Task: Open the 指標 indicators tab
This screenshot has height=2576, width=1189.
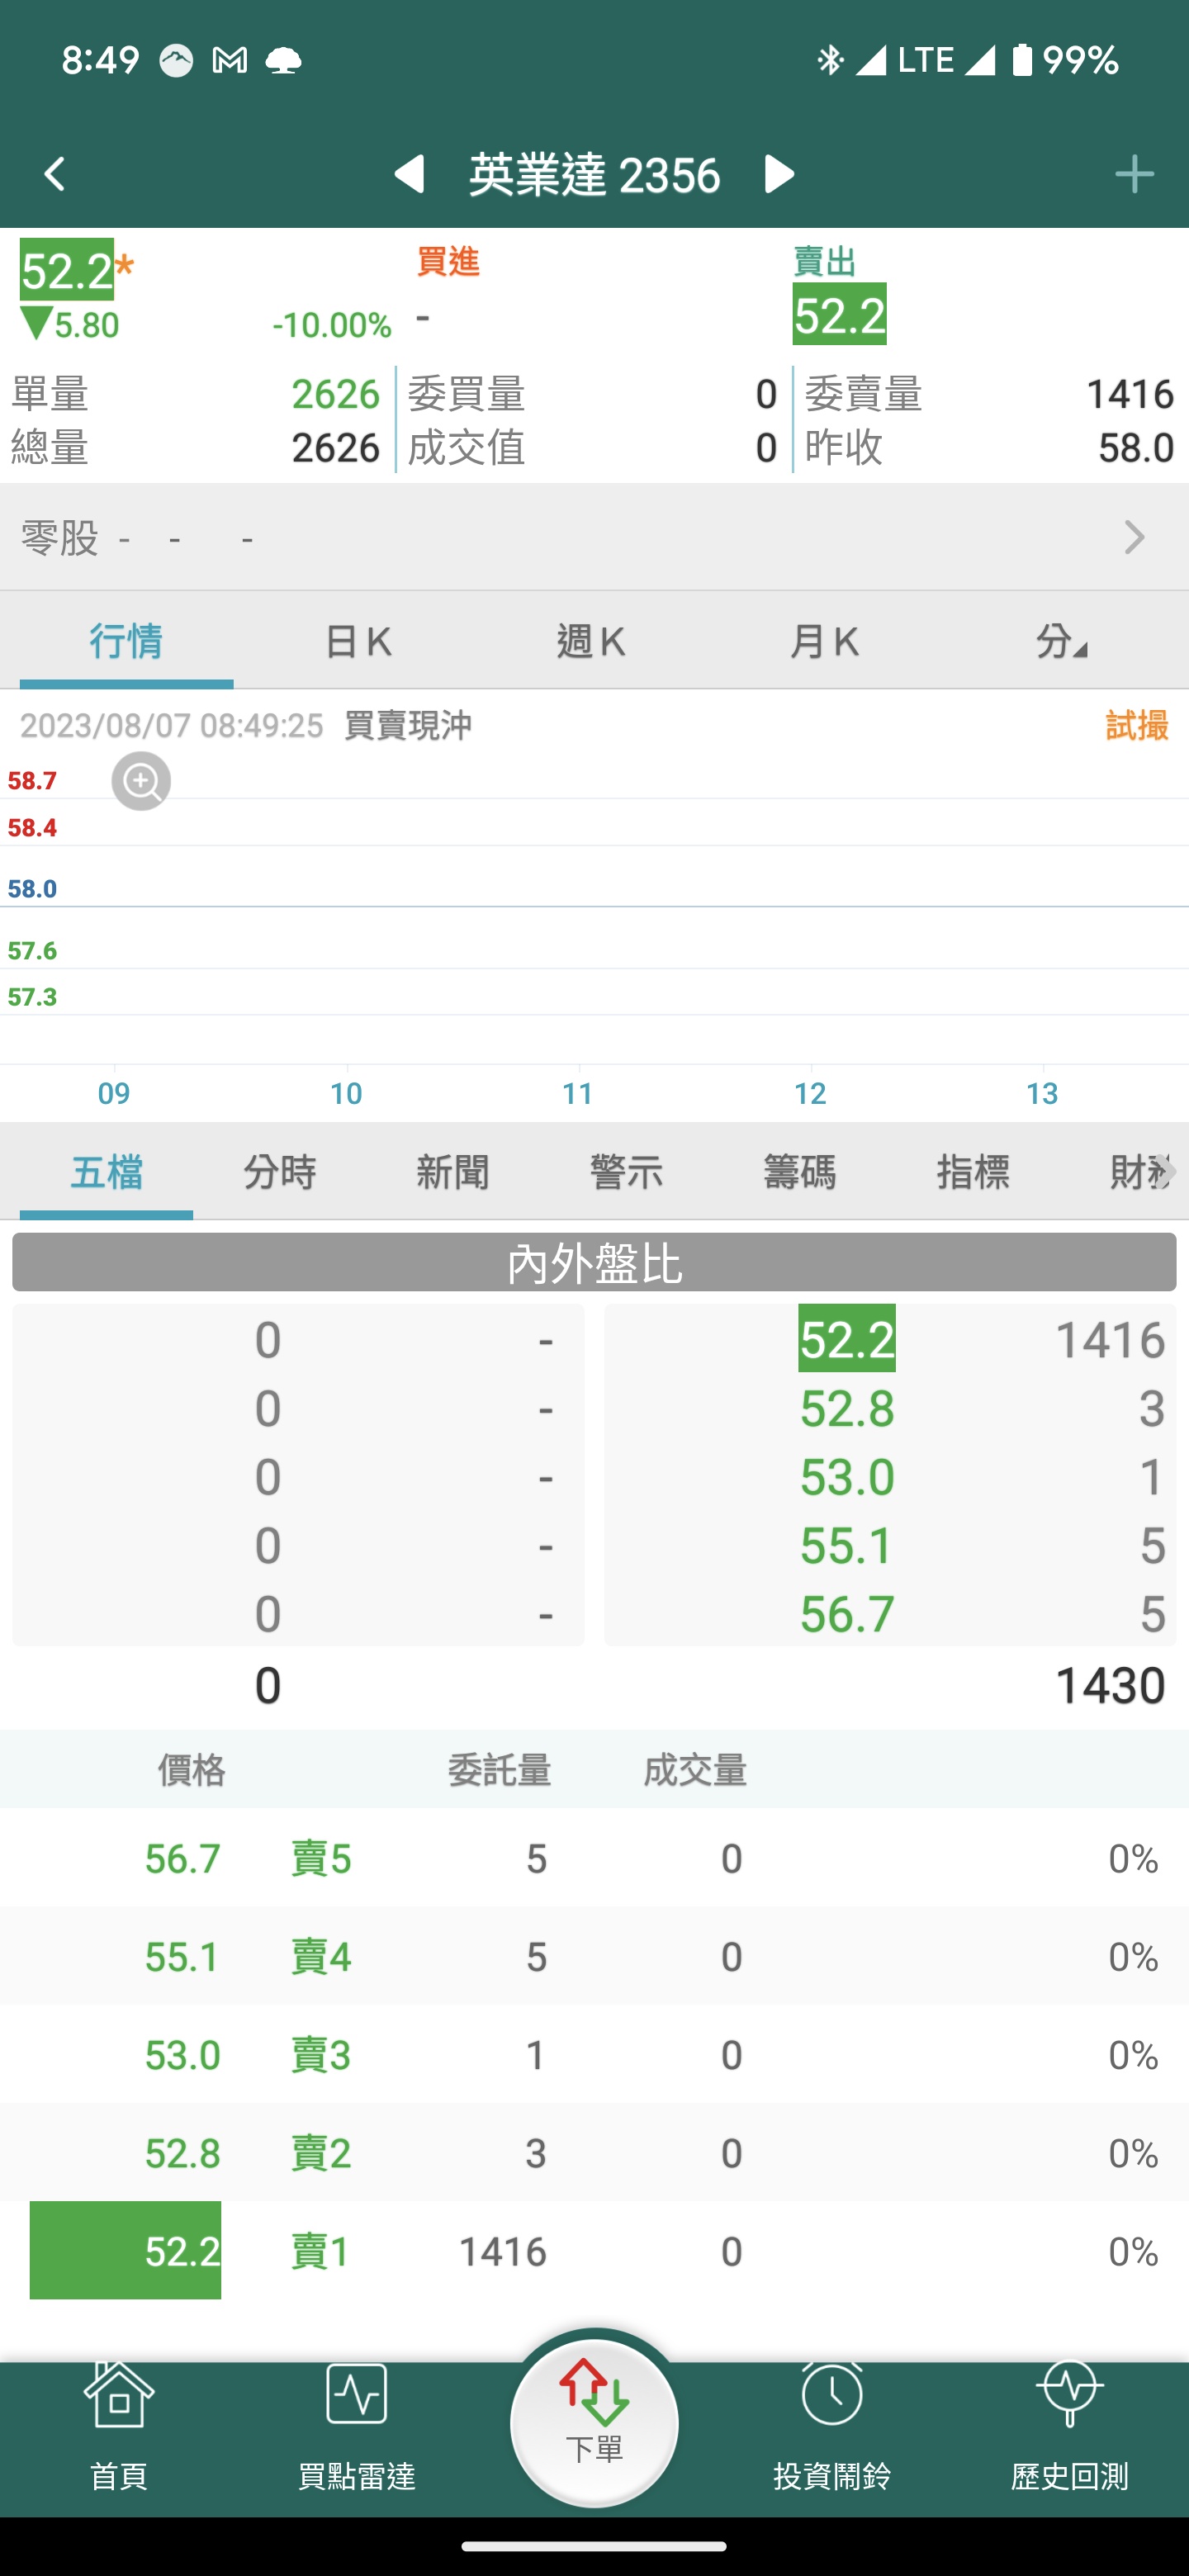Action: coord(973,1171)
